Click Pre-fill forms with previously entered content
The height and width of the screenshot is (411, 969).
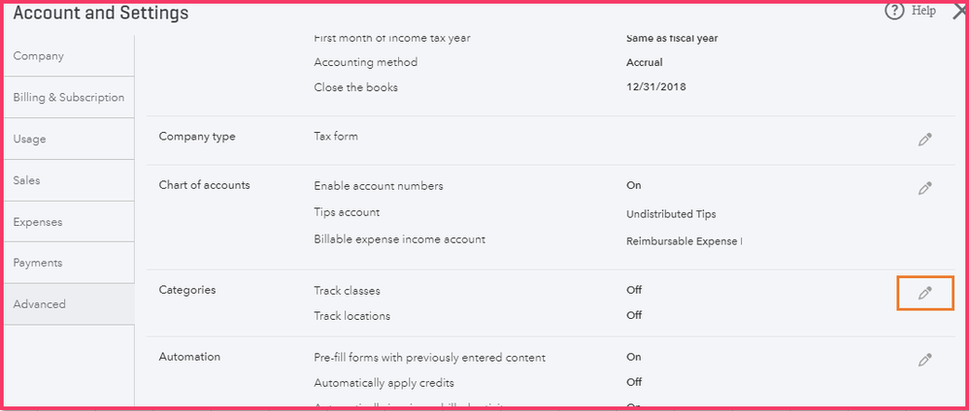pos(429,357)
